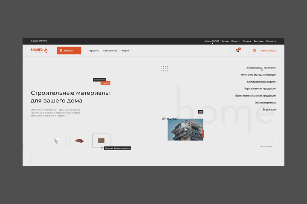This screenshot has height=204, width=307.
Task: Play the Showreel video
Action: coord(185,130)
